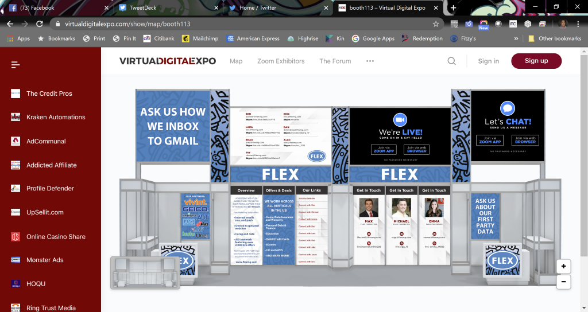The width and height of the screenshot is (588, 312).
Task: Open the Other bookmarks folder
Action: (555, 38)
